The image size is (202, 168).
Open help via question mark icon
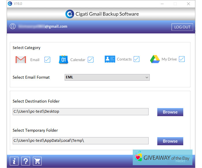click(x=26, y=161)
